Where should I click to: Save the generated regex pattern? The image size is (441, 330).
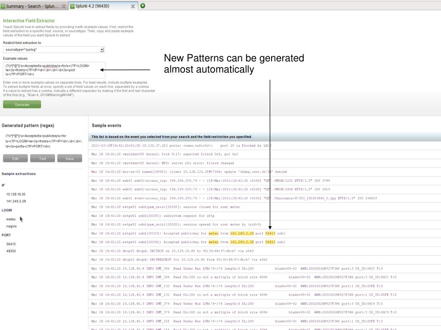coord(70,158)
